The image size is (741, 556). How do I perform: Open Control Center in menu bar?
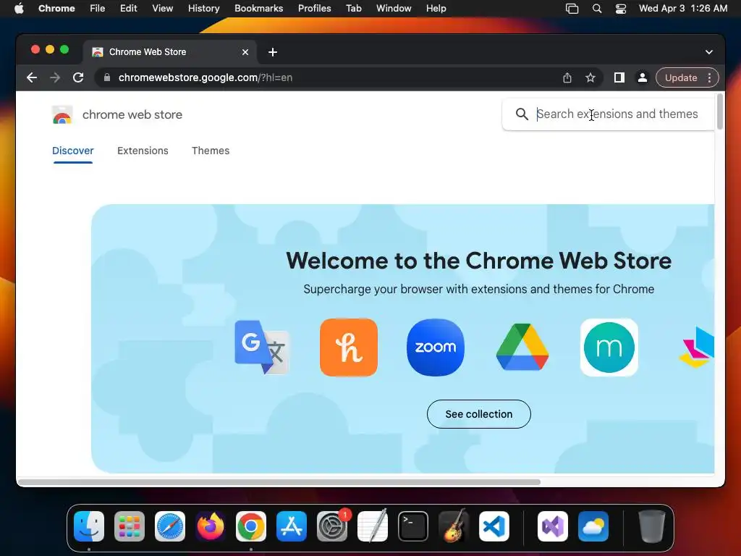point(620,9)
